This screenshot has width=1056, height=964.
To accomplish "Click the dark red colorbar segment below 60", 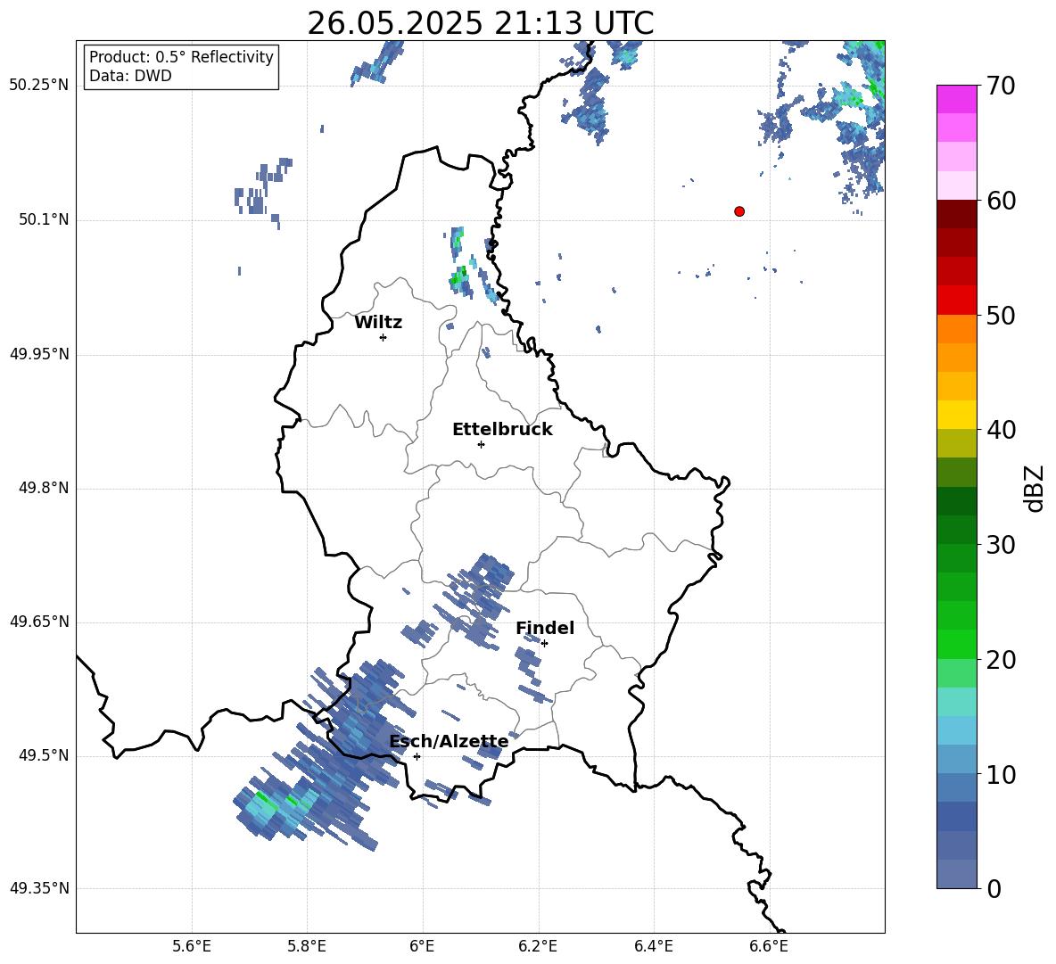I will 957,214.
